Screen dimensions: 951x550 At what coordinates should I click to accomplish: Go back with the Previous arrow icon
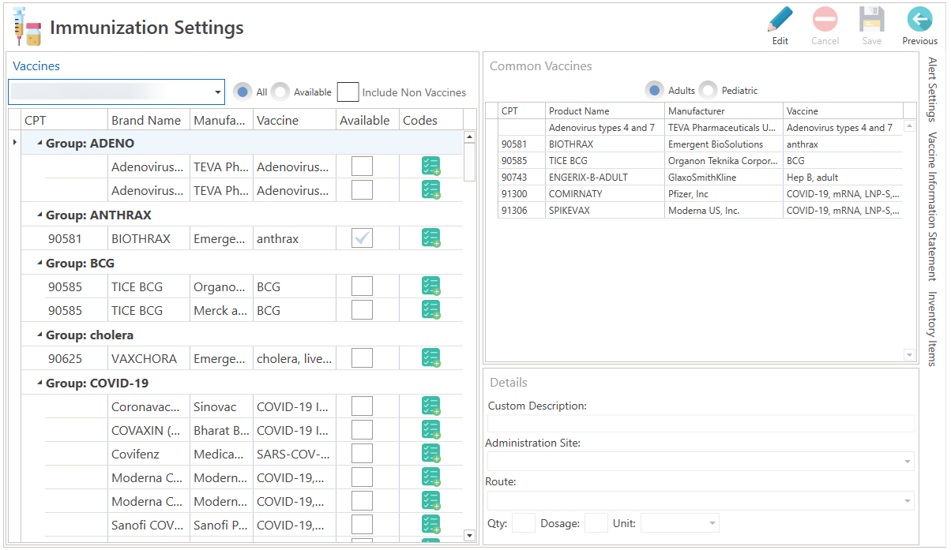pyautogui.click(x=919, y=20)
